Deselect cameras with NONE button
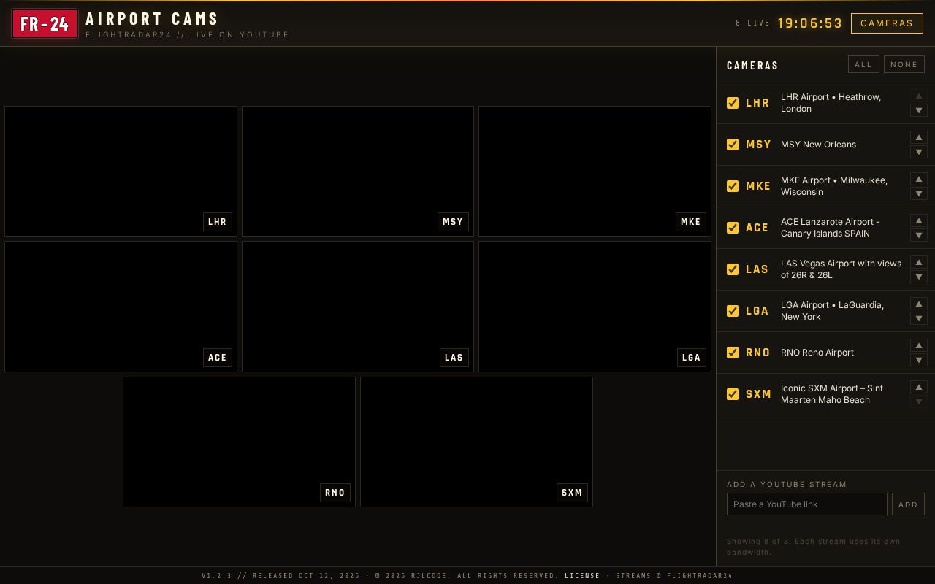Screen dimensions: 935x584 [x=904, y=64]
